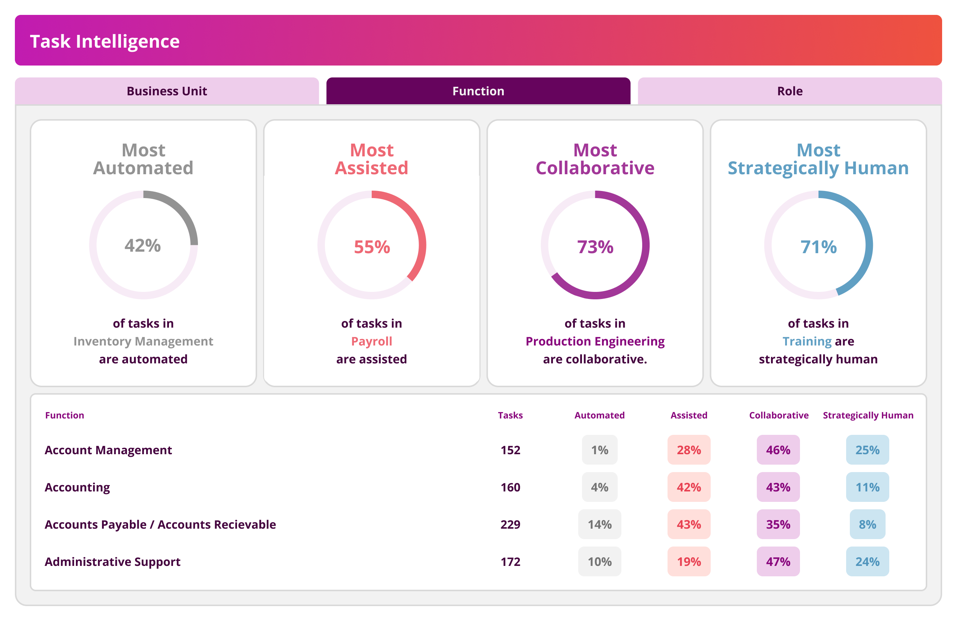Click Accounts Payable's 43% assisted badge
The height and width of the screenshot is (621, 957).
click(689, 525)
